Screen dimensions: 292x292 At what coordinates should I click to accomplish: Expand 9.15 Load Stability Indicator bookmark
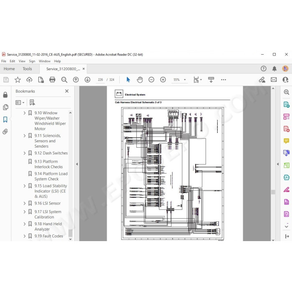coord(24,186)
